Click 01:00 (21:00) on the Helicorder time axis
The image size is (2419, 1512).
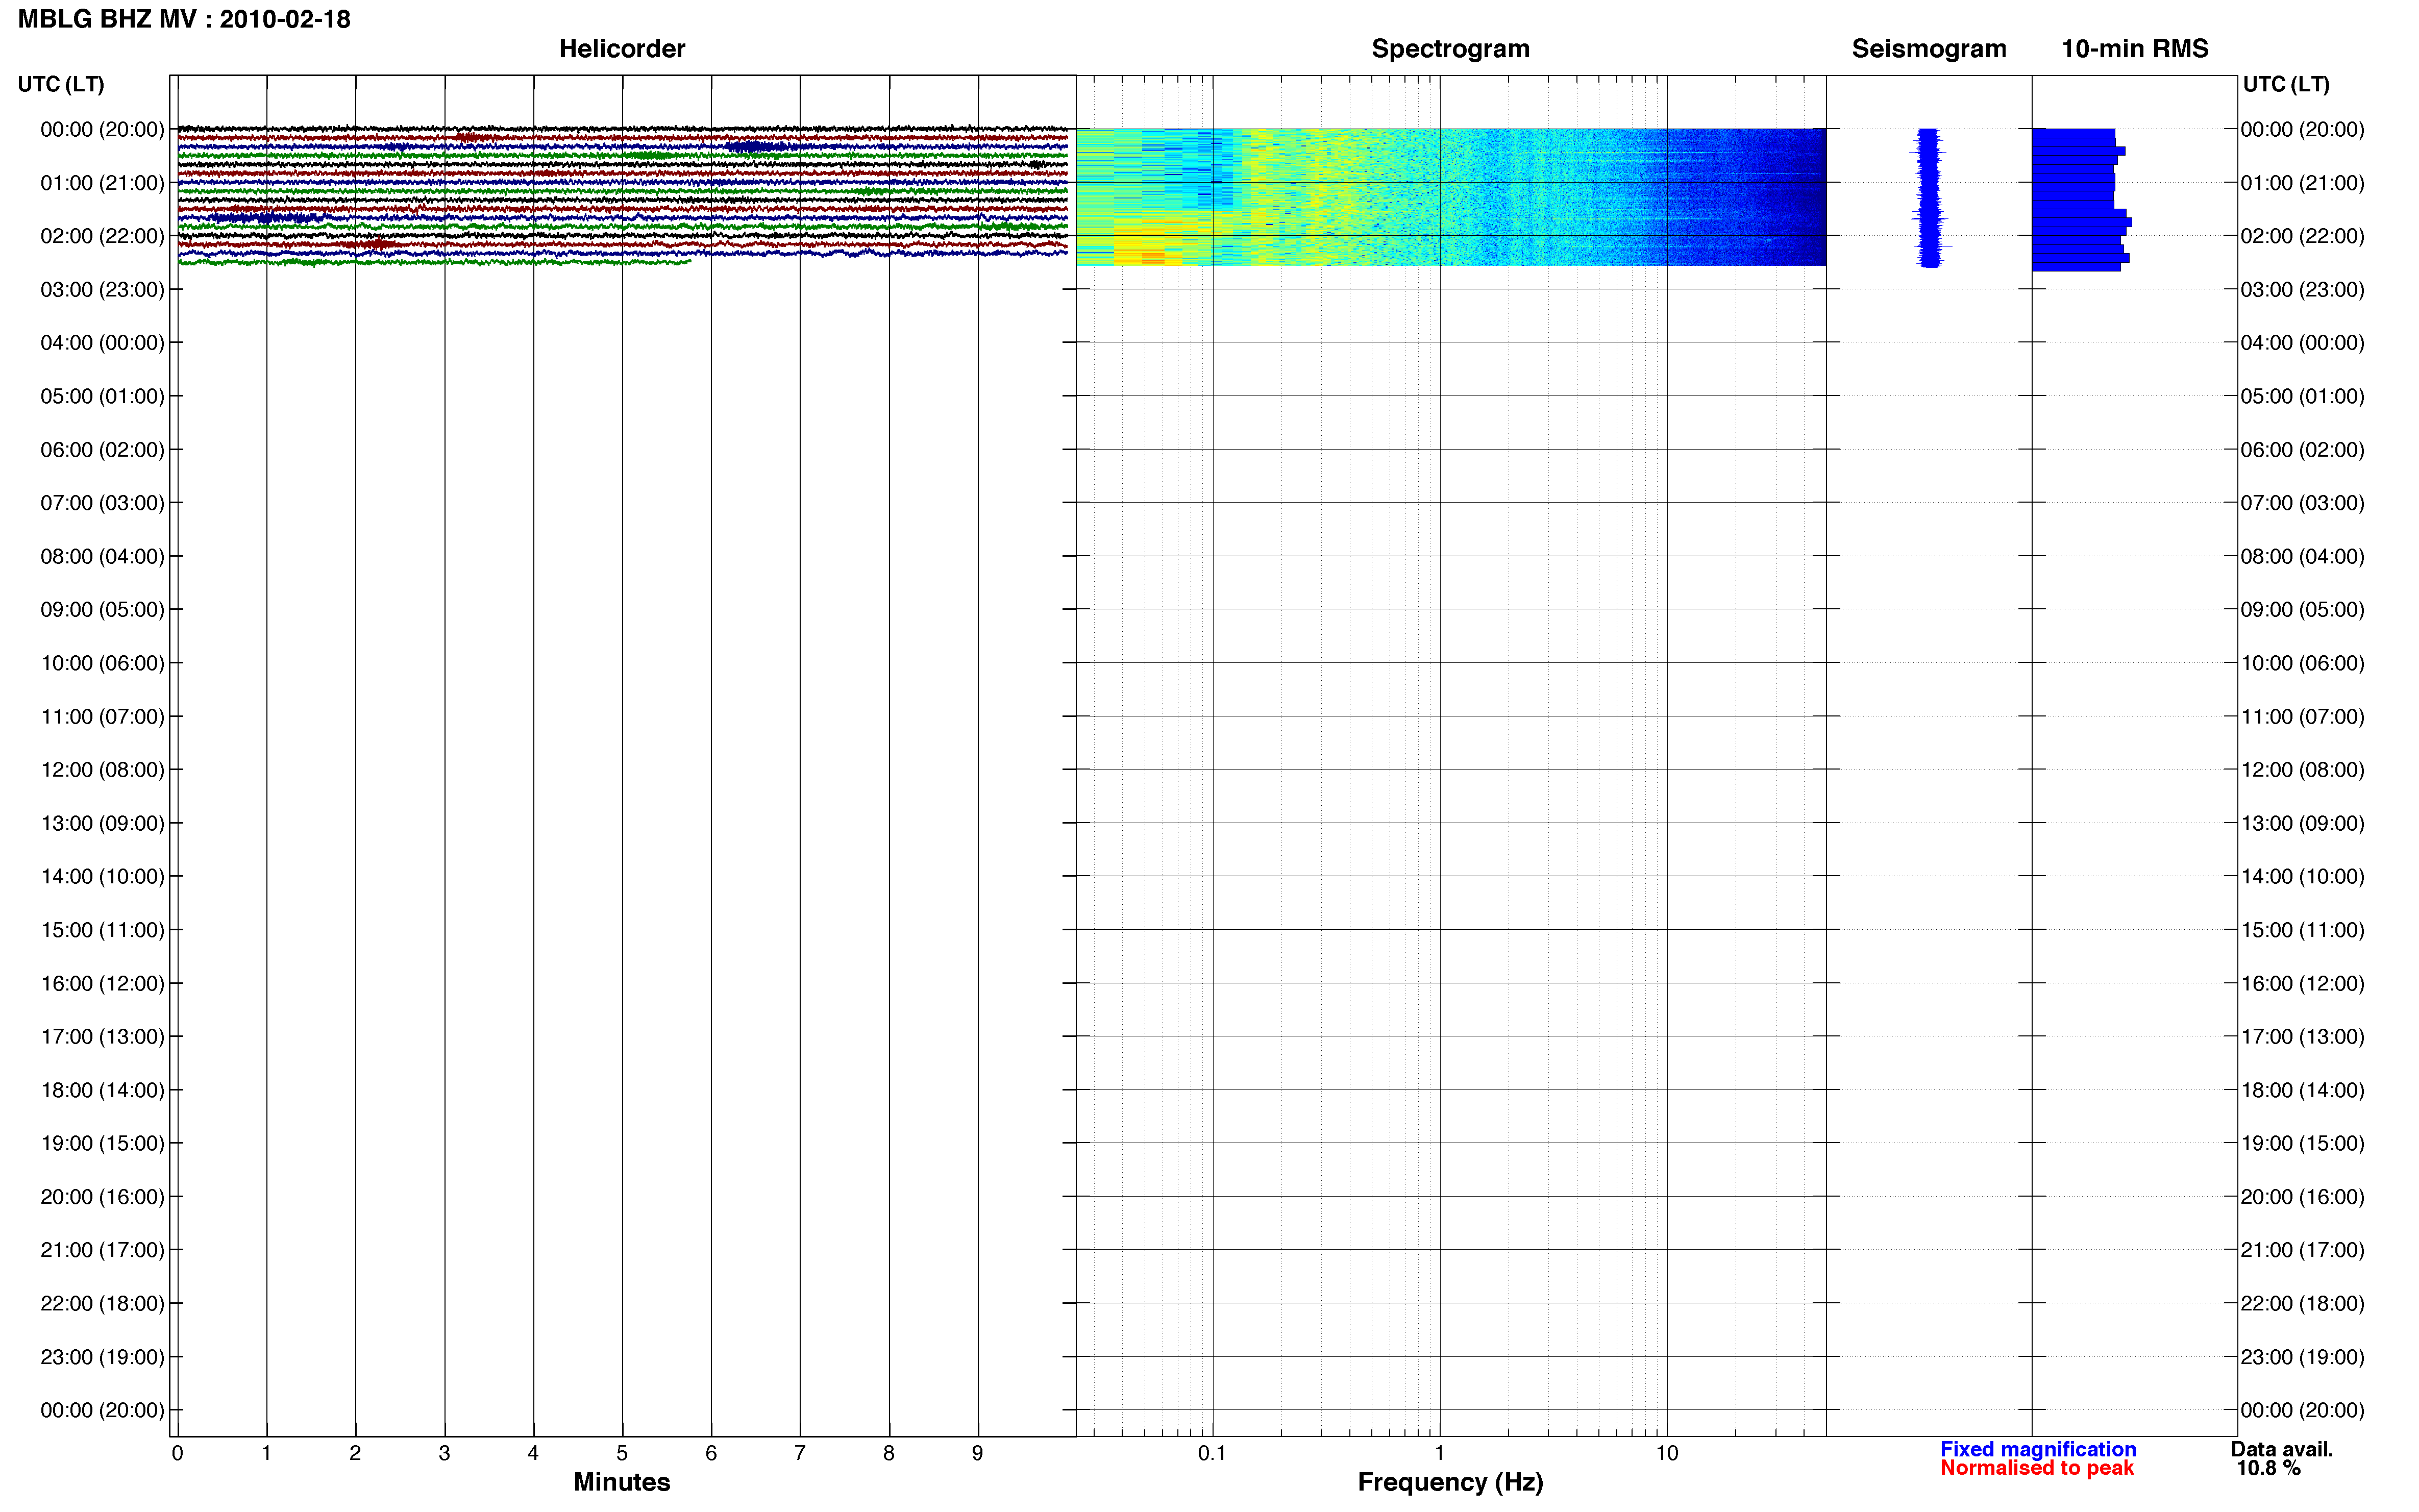[102, 182]
